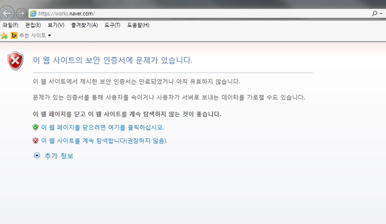This screenshot has width=386, height=224.
Task: Click the address bar search magnifier icon
Action: tap(374, 13)
